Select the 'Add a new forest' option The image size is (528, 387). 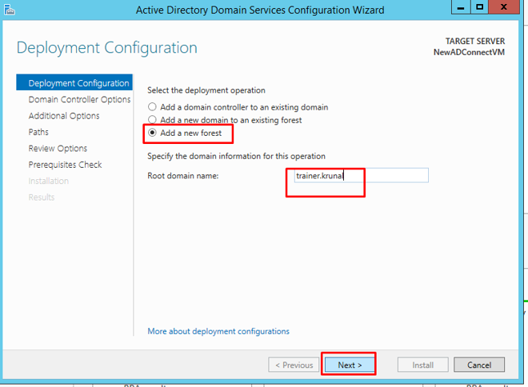click(152, 133)
